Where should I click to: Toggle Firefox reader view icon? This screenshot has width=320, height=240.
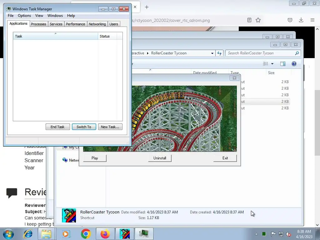coord(249,20)
